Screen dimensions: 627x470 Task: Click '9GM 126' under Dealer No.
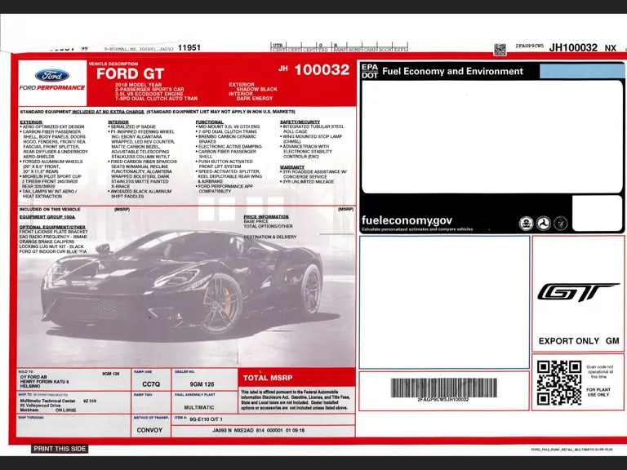point(202,384)
